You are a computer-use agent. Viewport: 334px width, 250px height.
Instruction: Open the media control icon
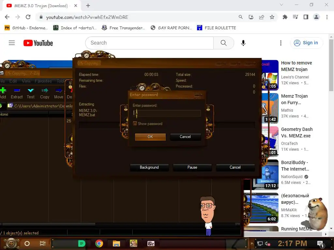pyautogui.click(x=295, y=17)
